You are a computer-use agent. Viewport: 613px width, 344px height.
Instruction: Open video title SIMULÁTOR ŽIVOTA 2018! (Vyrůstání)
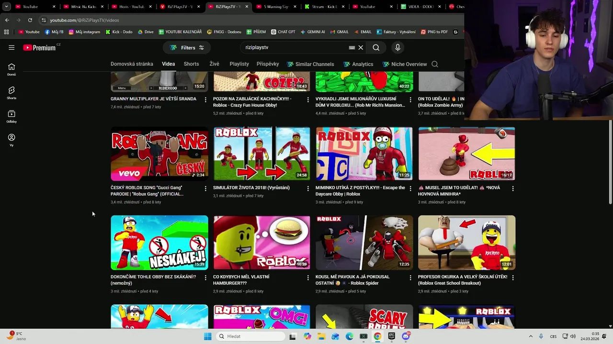point(251,188)
